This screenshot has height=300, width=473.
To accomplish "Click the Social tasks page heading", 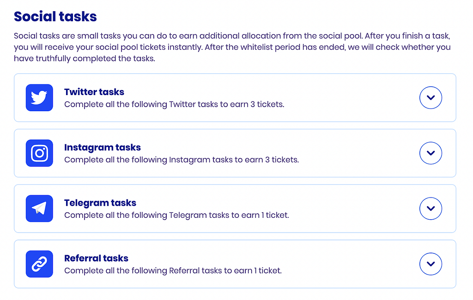I will pos(55,17).
